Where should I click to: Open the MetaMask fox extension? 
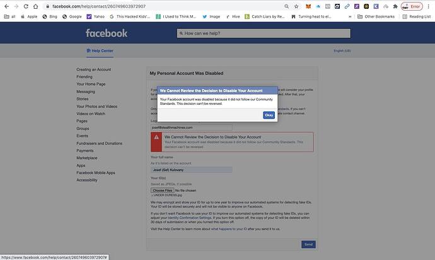coord(308,6)
